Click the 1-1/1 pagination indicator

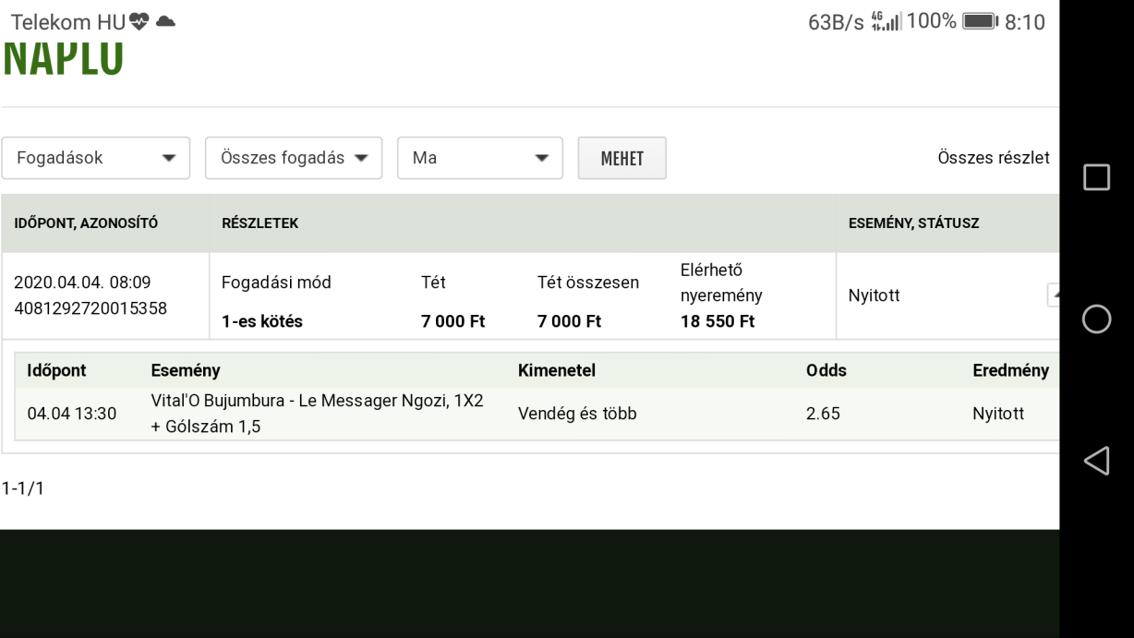[22, 488]
